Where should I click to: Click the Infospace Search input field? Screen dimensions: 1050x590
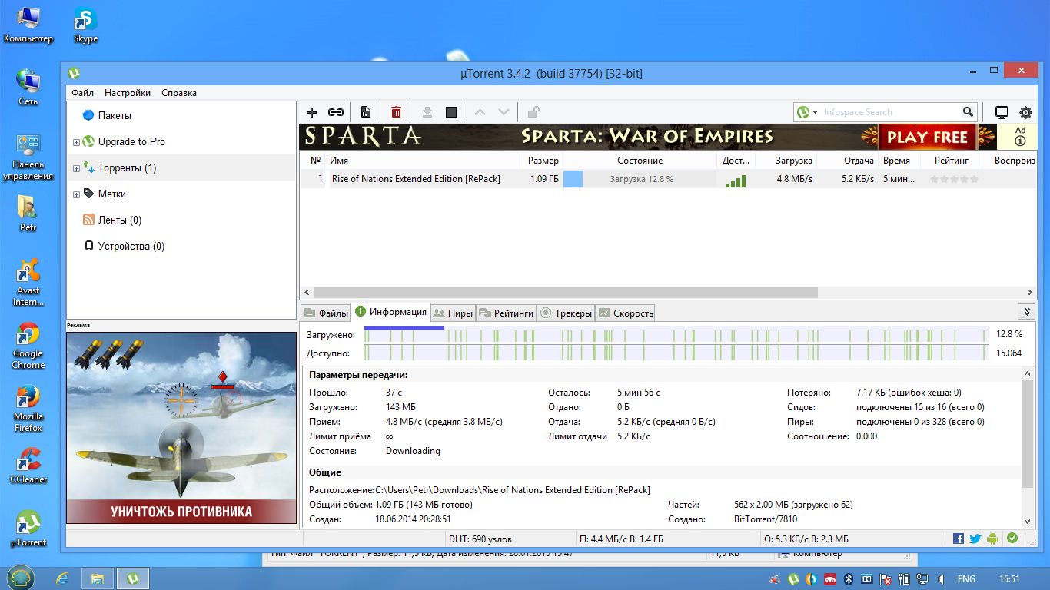tap(888, 112)
